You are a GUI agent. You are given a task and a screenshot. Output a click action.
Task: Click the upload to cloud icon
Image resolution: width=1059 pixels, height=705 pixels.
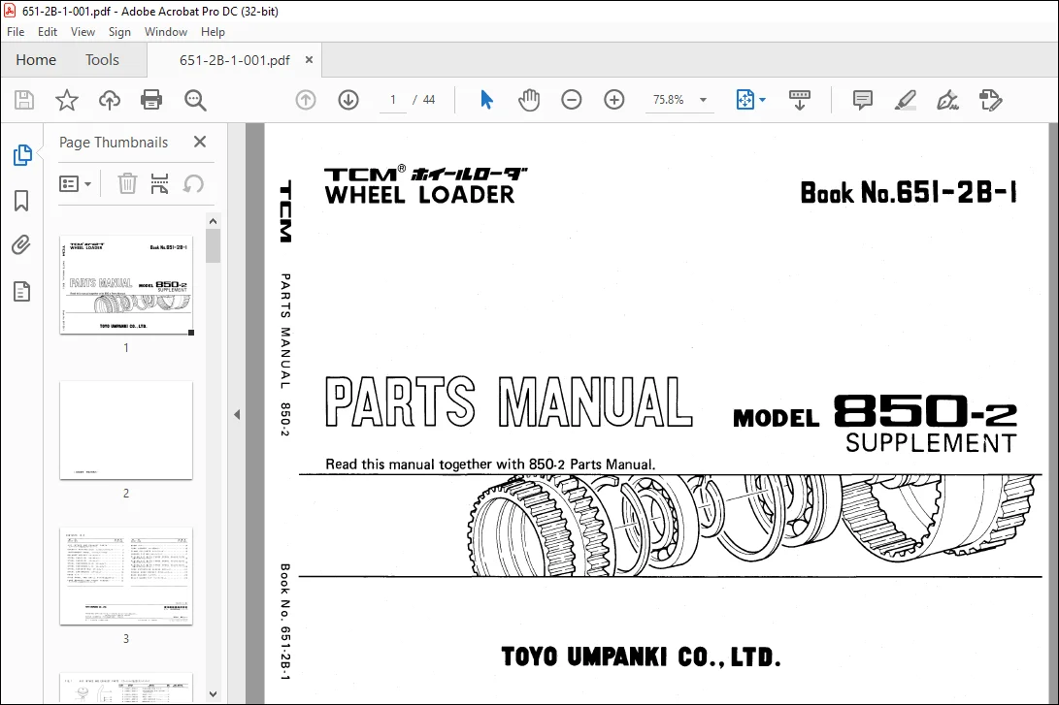pos(110,100)
